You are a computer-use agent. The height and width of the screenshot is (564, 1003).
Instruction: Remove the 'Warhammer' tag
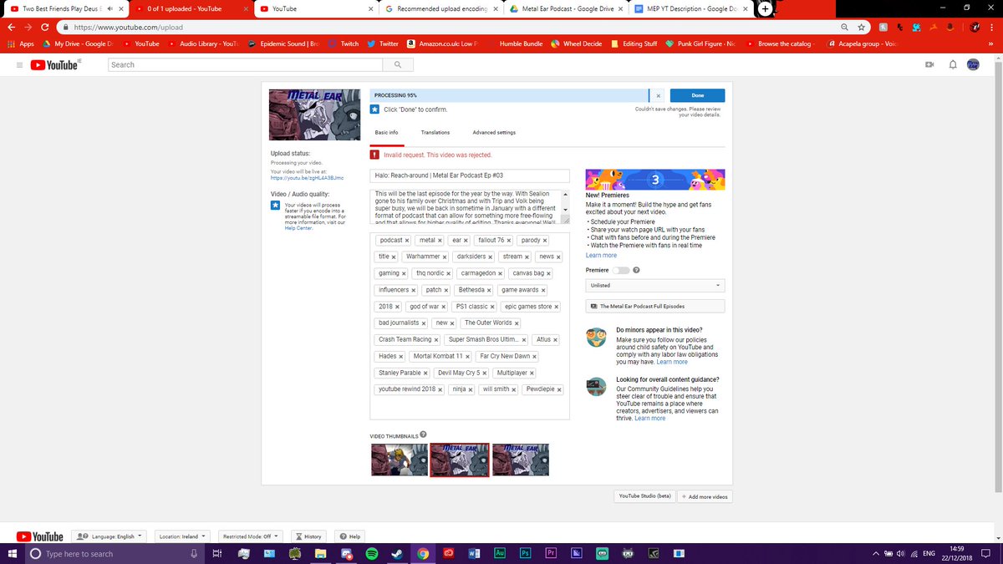(445, 257)
